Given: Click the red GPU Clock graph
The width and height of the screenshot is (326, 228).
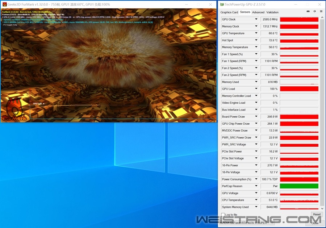Looking at the screenshot, I should click(x=299, y=19).
